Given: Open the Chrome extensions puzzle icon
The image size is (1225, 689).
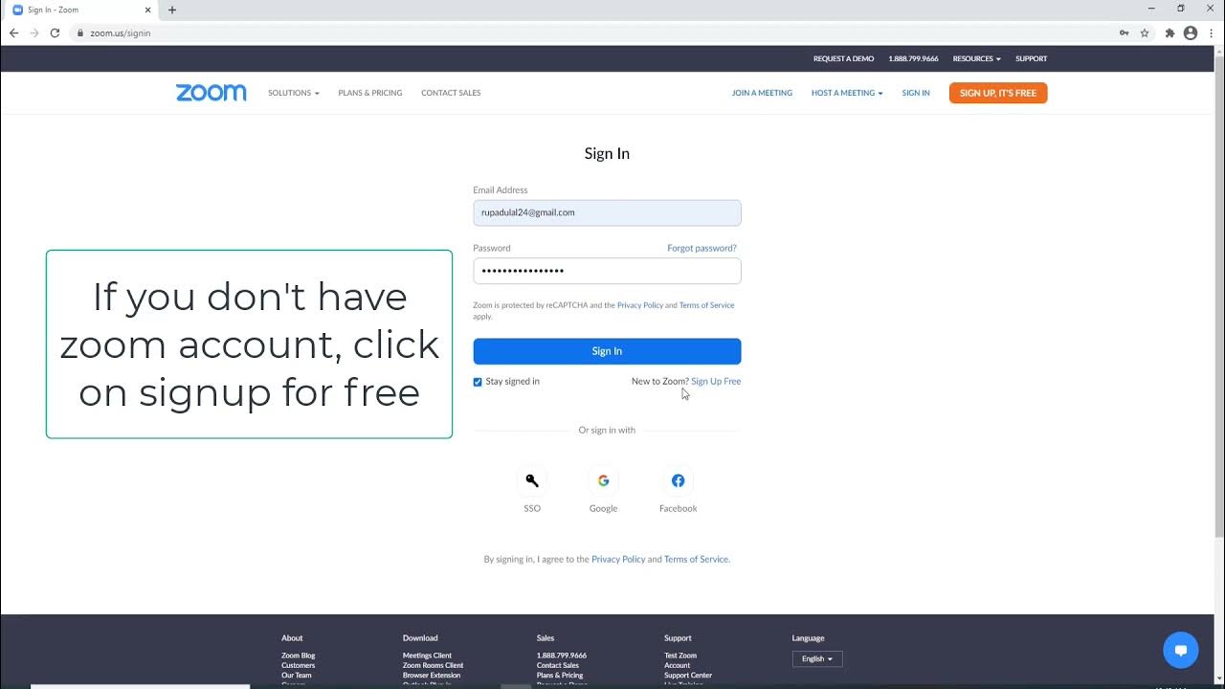Looking at the screenshot, I should (x=1169, y=33).
